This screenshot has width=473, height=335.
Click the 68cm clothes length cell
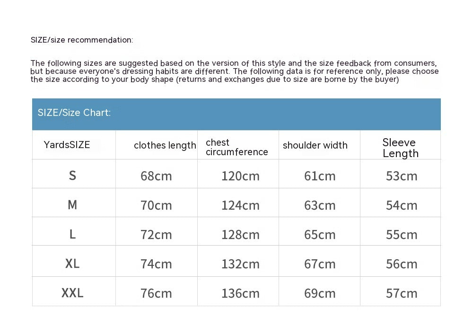156,176
